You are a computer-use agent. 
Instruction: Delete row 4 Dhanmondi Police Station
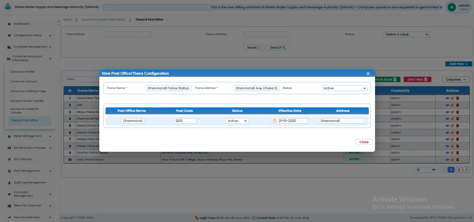[x=457, y=119]
